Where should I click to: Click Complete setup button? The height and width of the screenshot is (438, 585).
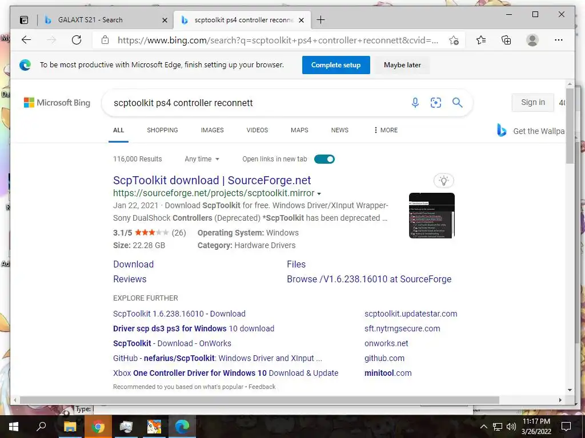[x=336, y=65]
